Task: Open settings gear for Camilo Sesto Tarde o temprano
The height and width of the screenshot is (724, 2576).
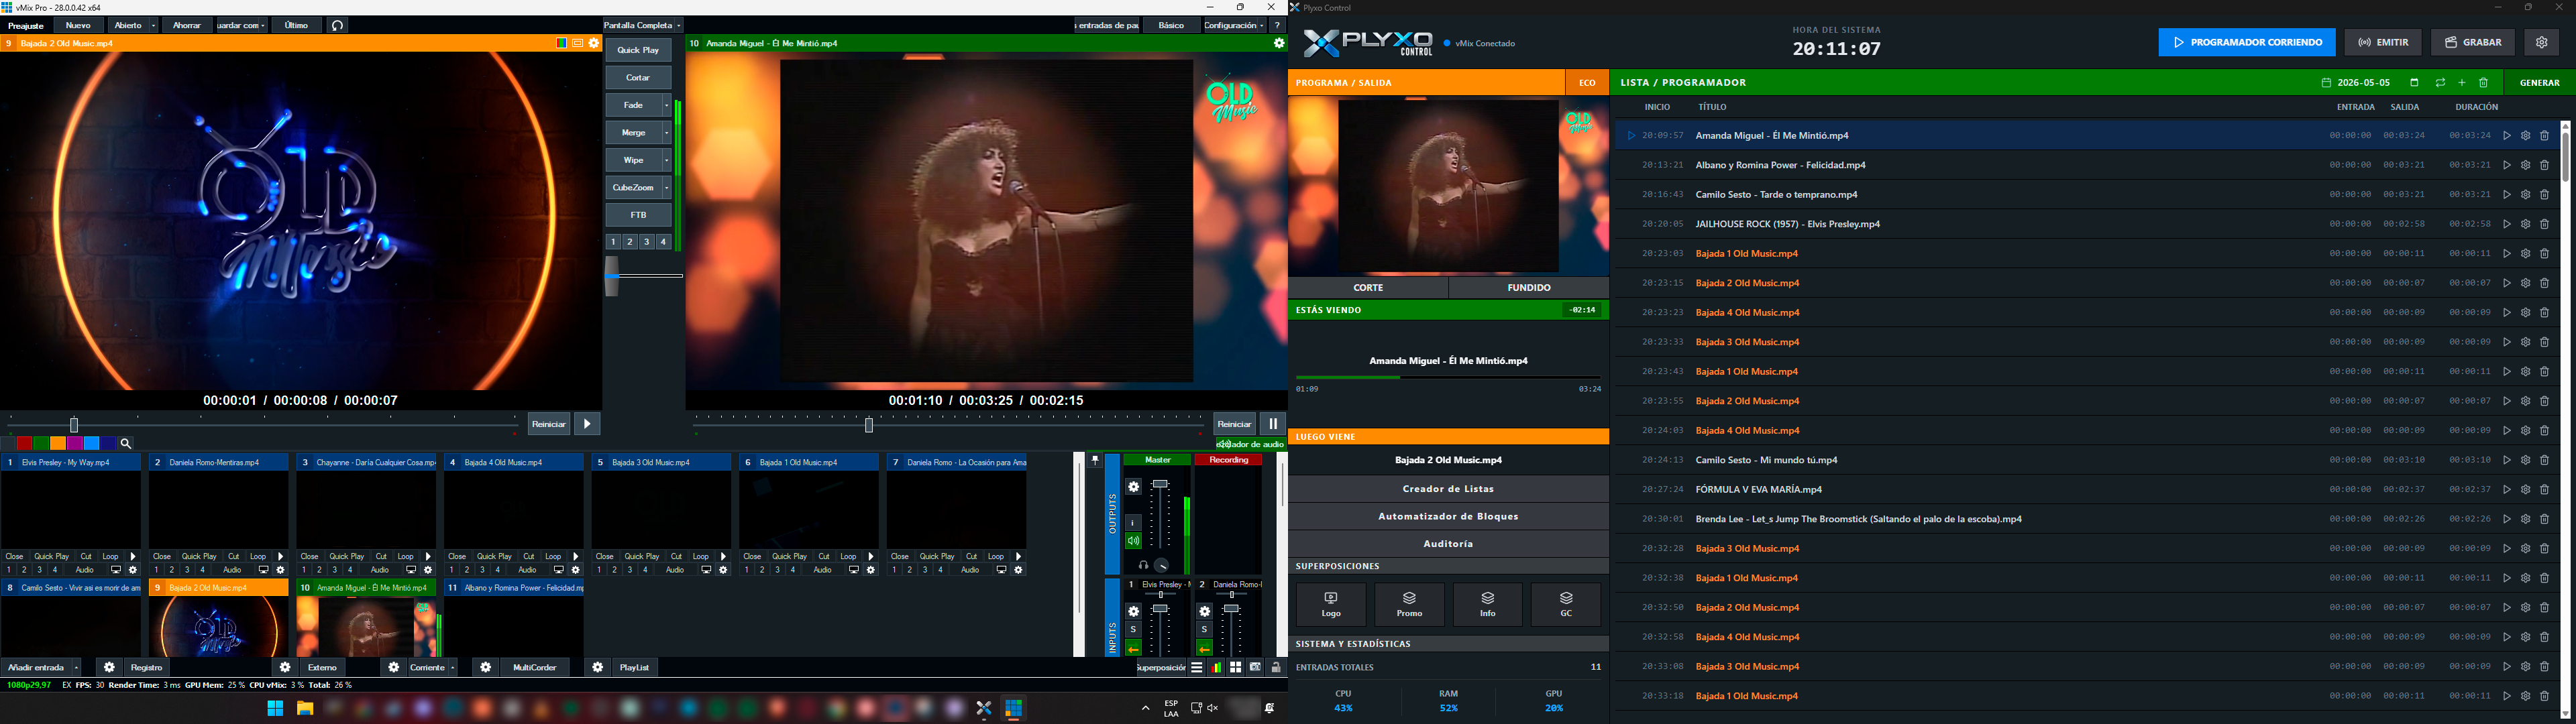Action: [x=2526, y=195]
